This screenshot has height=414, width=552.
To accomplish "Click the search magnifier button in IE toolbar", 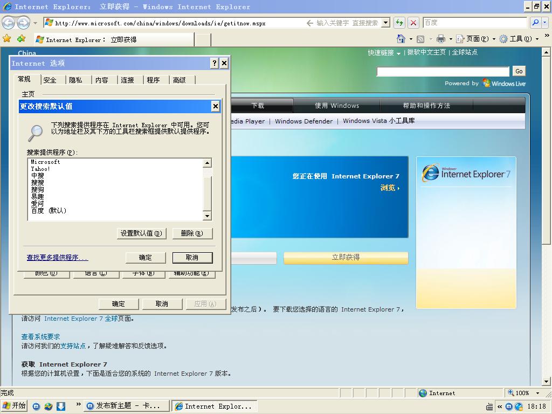I will pyautogui.click(x=536, y=23).
